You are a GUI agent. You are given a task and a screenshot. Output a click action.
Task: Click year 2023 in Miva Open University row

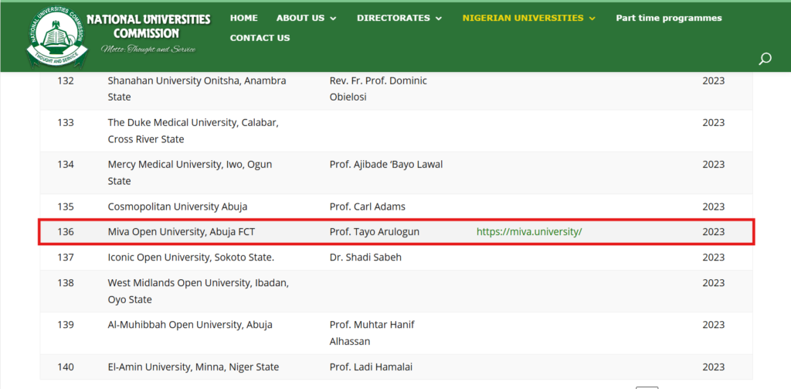point(713,232)
